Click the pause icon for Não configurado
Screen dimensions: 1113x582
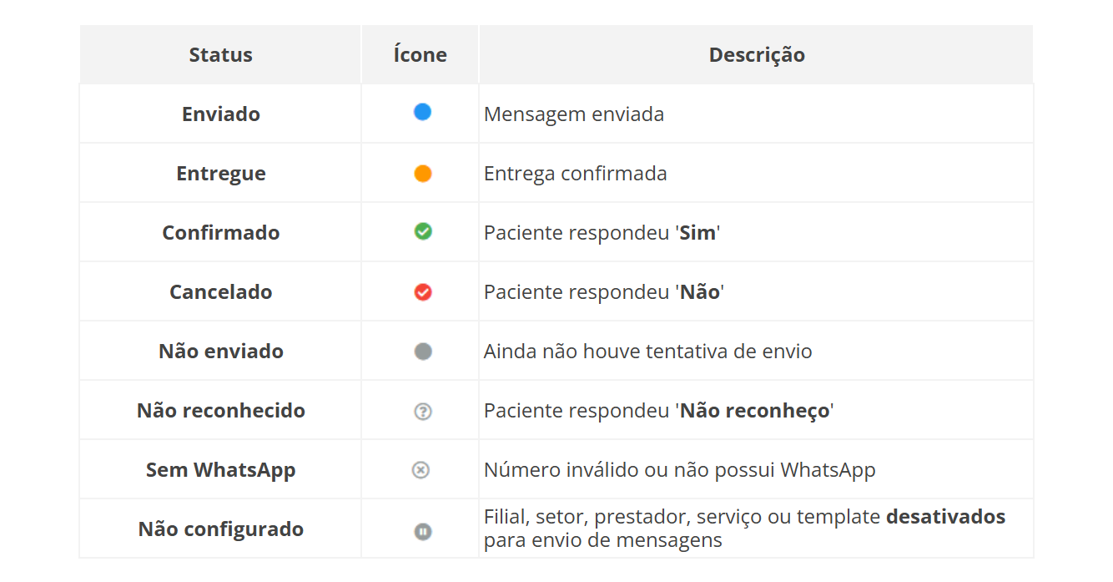tap(423, 531)
